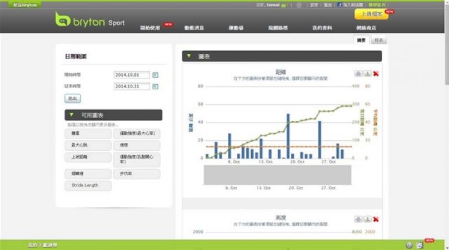Click the yellow upload file button
The image size is (449, 250).
coord(370,15)
